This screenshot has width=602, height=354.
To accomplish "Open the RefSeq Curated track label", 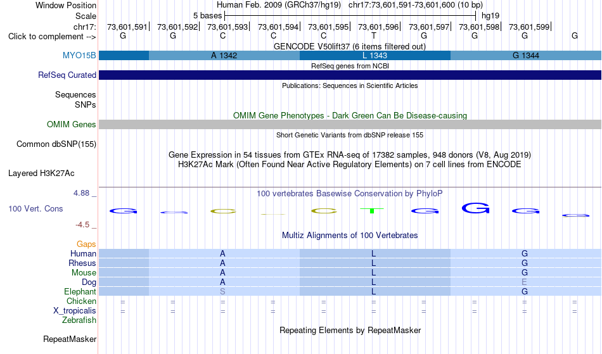I will 67,75.
